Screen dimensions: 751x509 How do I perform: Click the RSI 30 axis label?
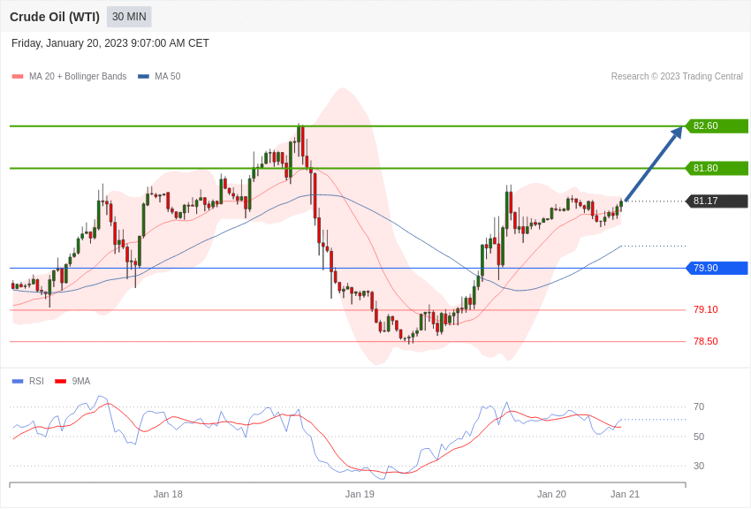tap(699, 466)
